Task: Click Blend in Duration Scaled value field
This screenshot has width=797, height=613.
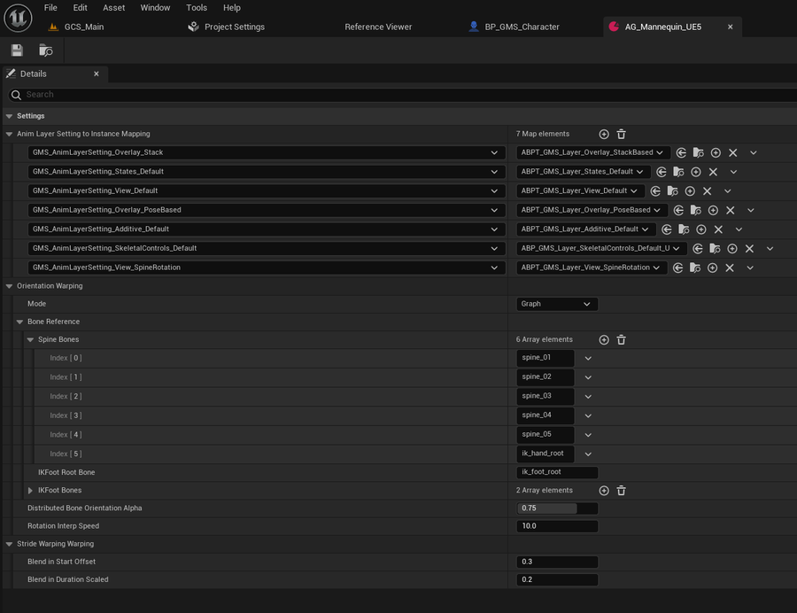Action: point(557,579)
